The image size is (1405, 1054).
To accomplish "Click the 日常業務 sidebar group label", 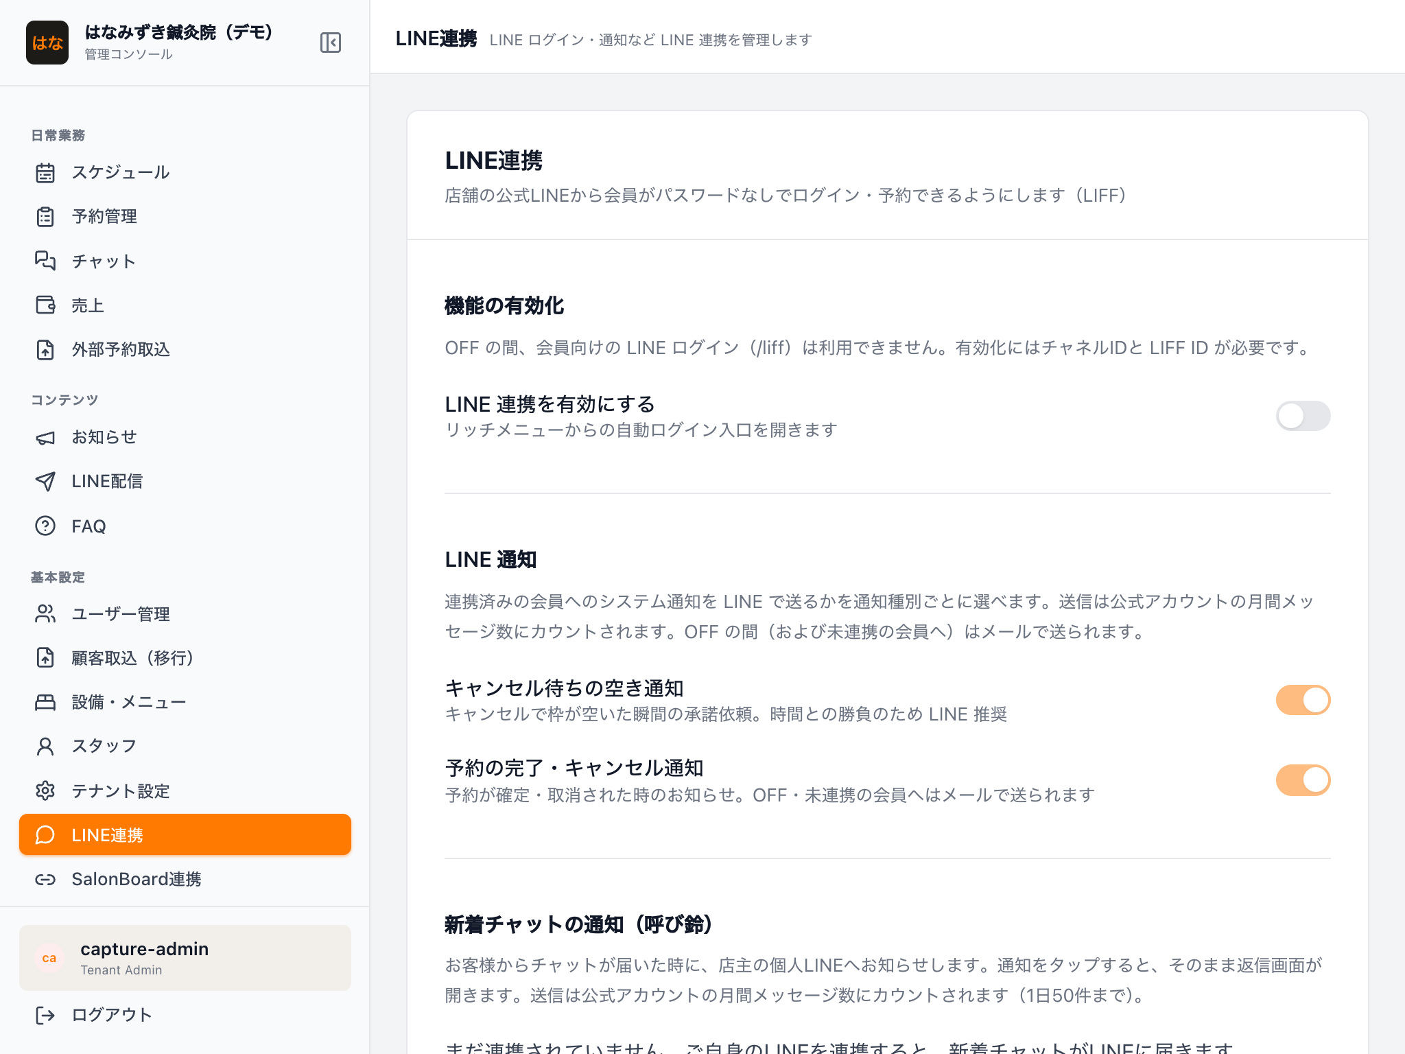I will pos(58,135).
